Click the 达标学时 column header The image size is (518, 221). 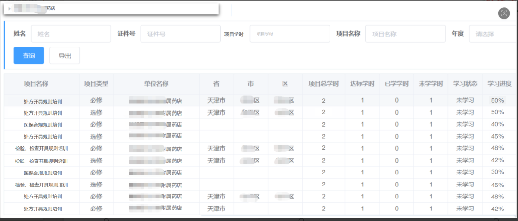[x=362, y=84]
